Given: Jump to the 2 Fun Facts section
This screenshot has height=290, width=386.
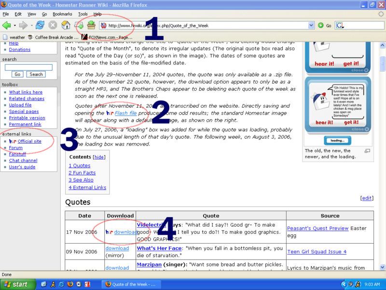Looking at the screenshot, I should pos(82,173).
